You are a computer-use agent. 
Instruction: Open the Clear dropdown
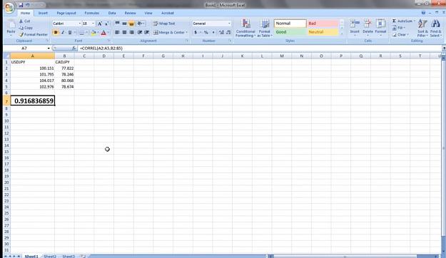tap(400, 34)
